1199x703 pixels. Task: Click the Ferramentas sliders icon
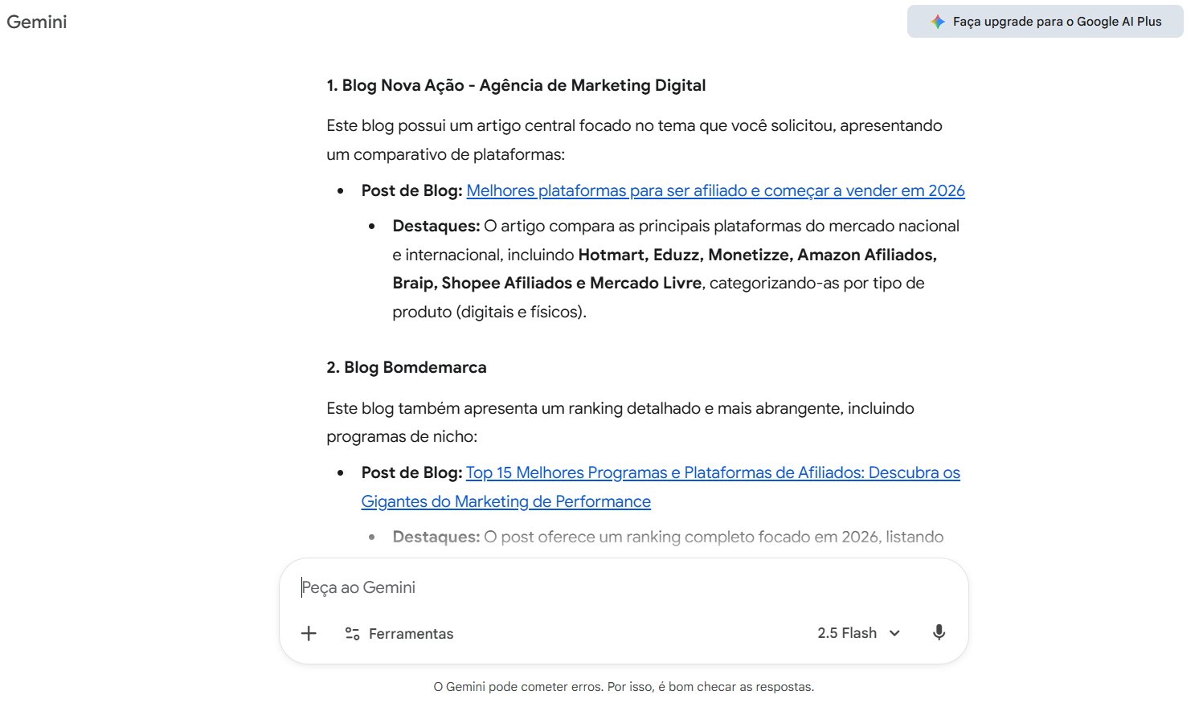pyautogui.click(x=352, y=633)
